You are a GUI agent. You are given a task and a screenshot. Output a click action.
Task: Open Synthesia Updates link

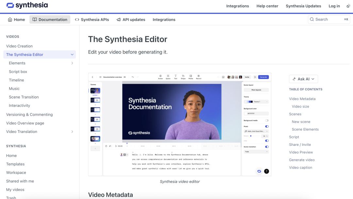(303, 6)
